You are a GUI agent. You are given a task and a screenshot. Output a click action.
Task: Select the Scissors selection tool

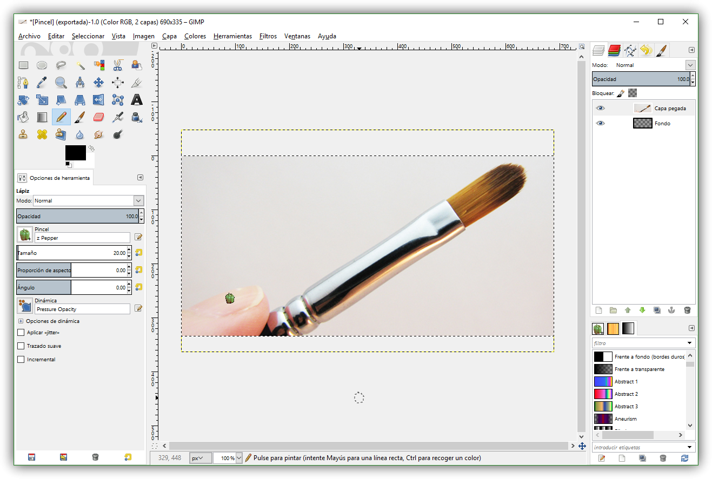coord(118,65)
